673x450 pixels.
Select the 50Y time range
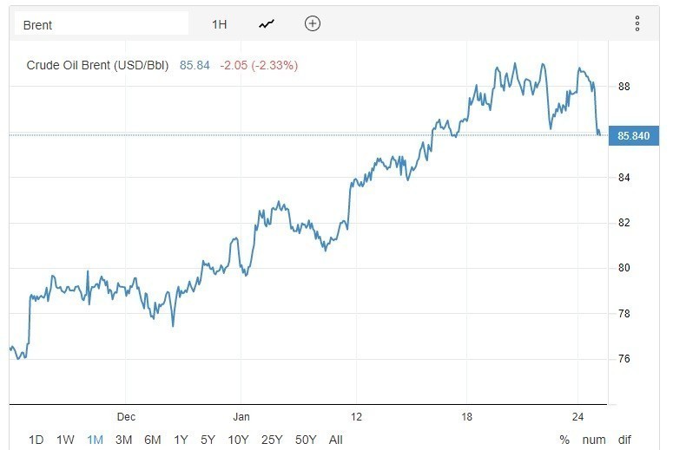tap(307, 440)
